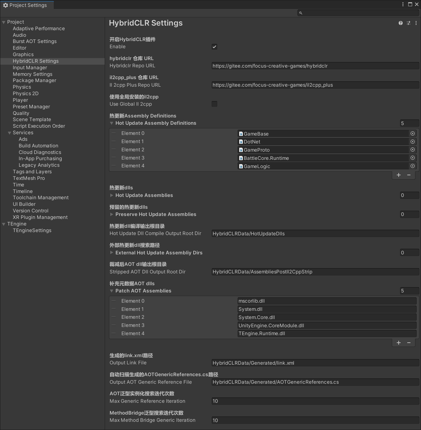
Task: Add element to Hot Update Assembly Definitions
Action: click(x=398, y=175)
